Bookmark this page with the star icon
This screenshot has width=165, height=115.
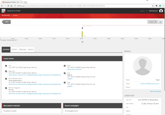coord(152,5)
